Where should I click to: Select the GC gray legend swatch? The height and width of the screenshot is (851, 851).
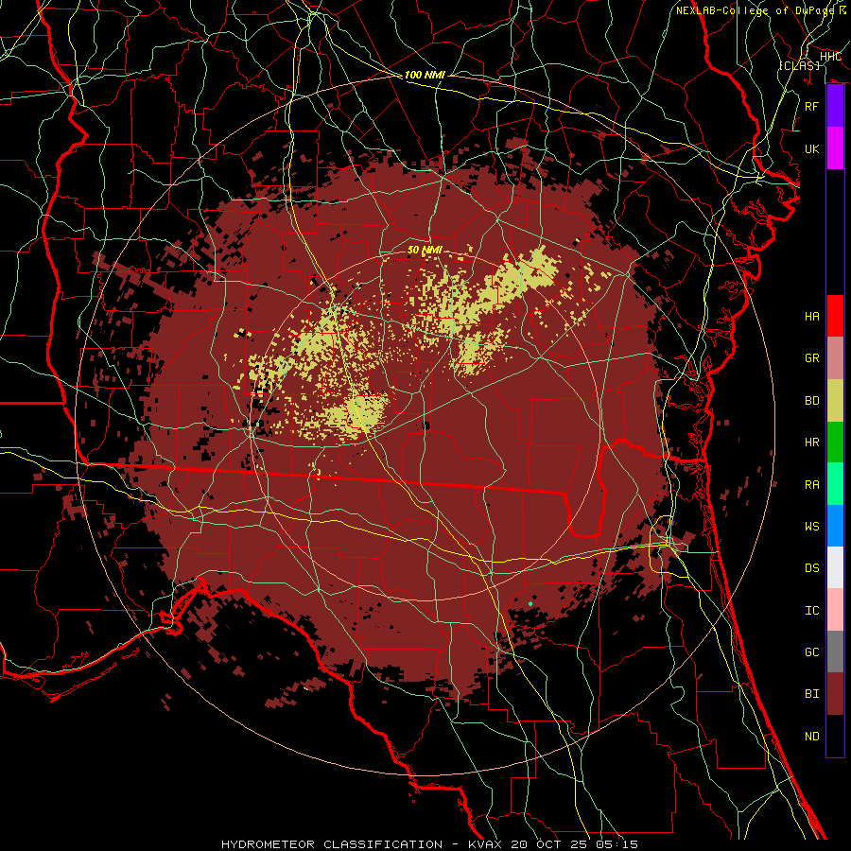point(835,651)
